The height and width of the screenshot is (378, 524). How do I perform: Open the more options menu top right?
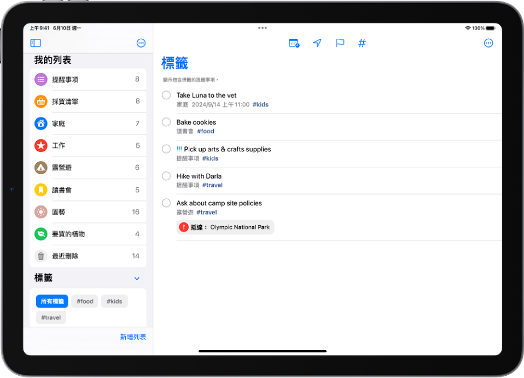pyautogui.click(x=488, y=43)
